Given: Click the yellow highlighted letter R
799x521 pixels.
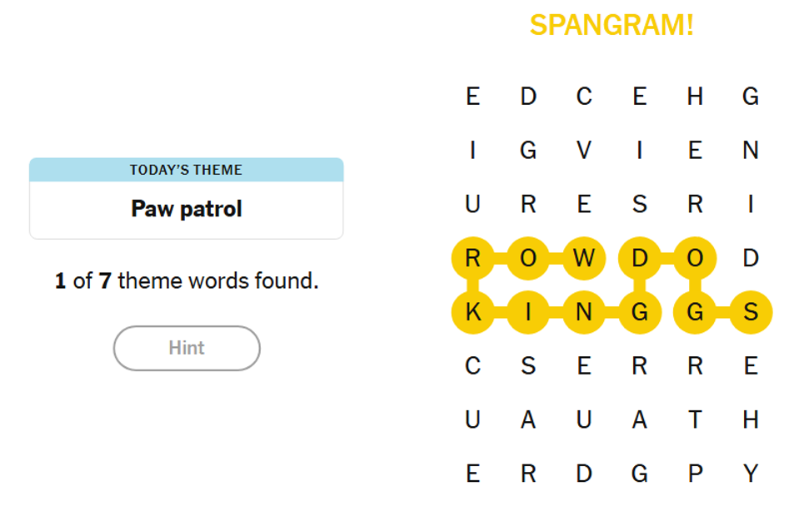Looking at the screenshot, I should pos(472,259).
